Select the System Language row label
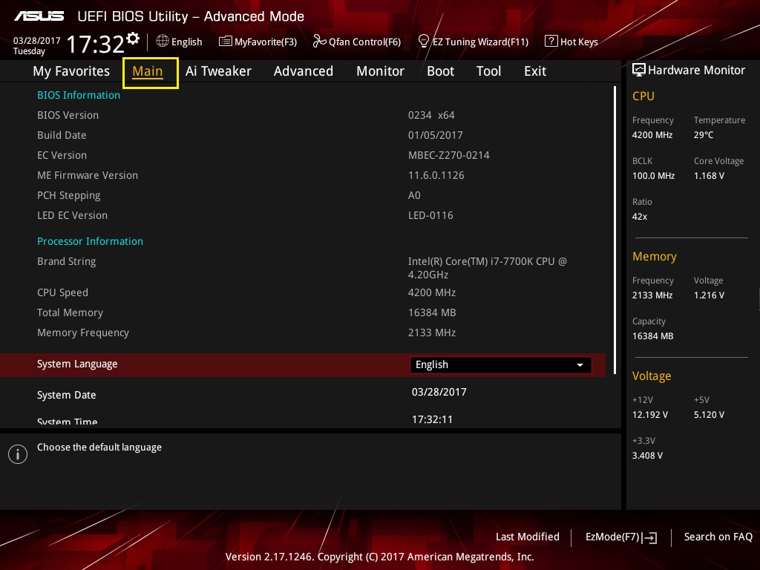760x570 pixels. 77,364
